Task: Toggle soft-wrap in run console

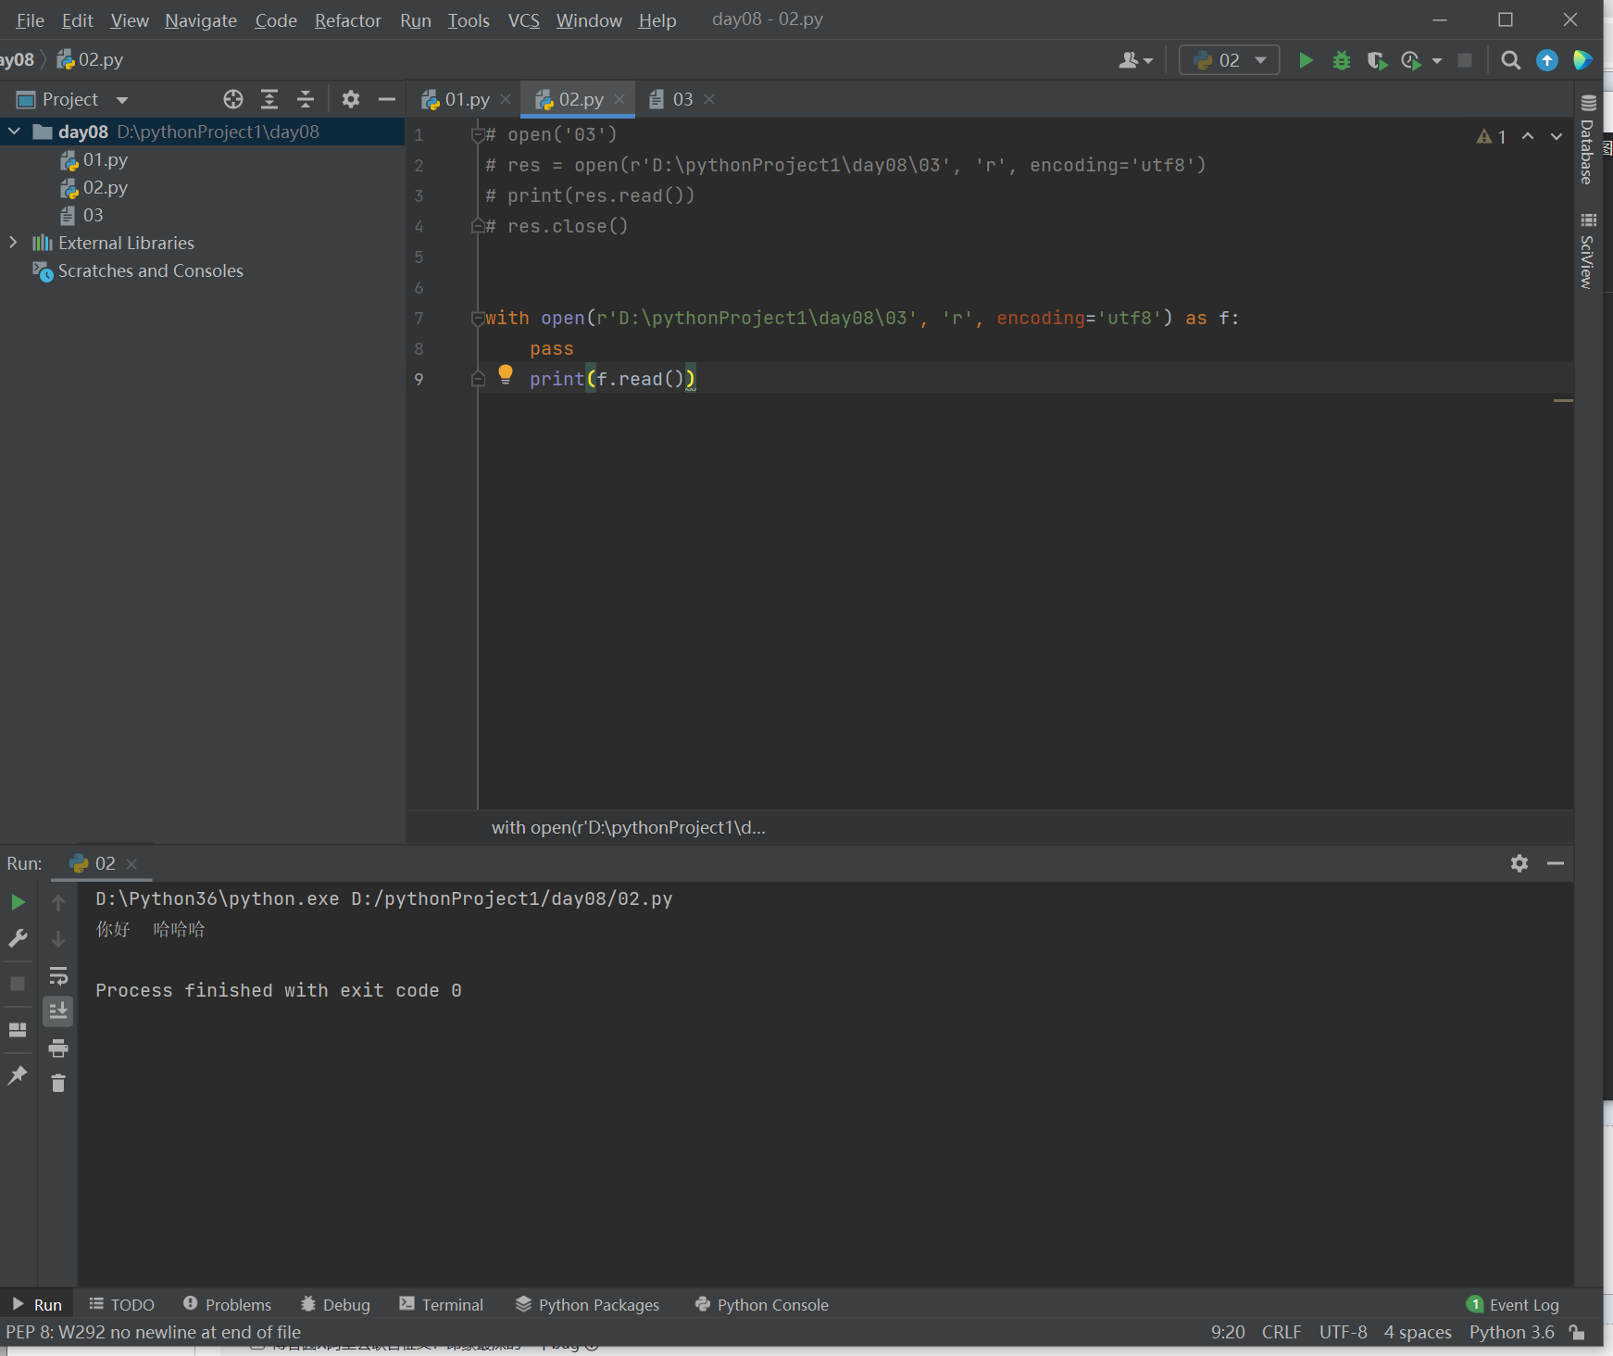Action: (x=58, y=975)
